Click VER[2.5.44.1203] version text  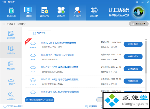15,106
